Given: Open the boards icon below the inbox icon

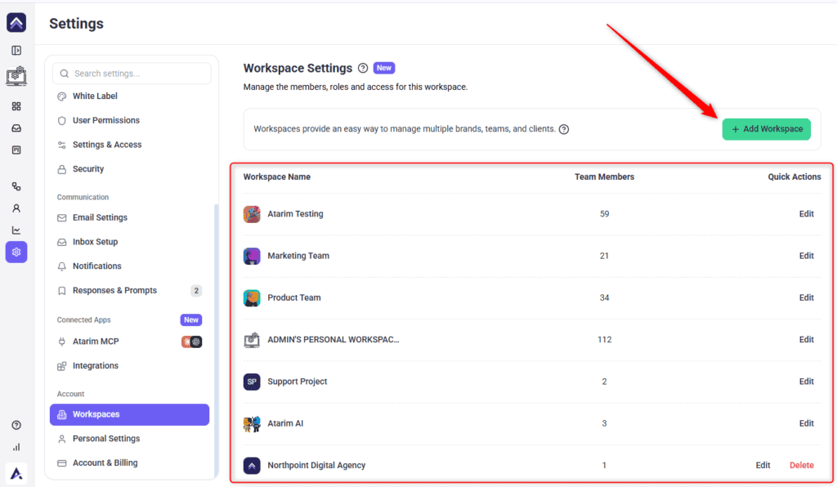Looking at the screenshot, I should coord(16,150).
